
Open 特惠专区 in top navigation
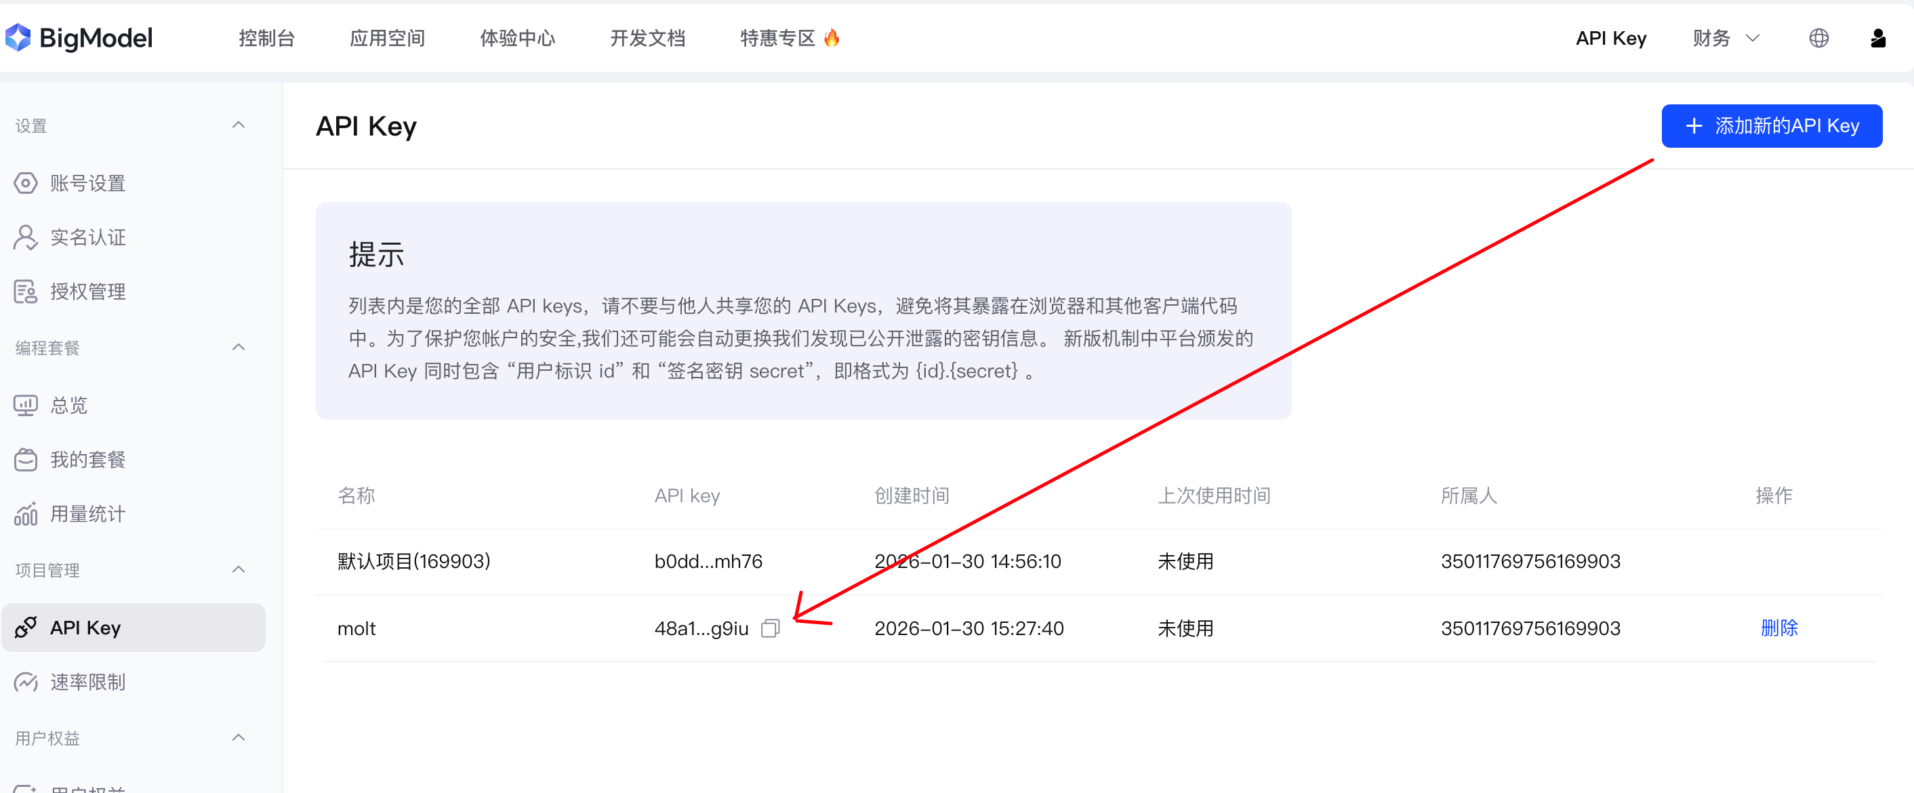[777, 38]
